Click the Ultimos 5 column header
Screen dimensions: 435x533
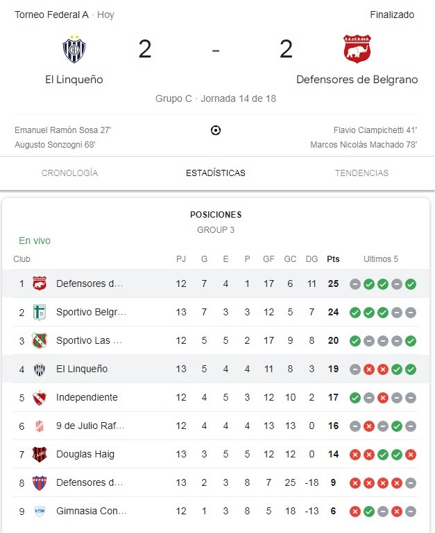point(381,259)
